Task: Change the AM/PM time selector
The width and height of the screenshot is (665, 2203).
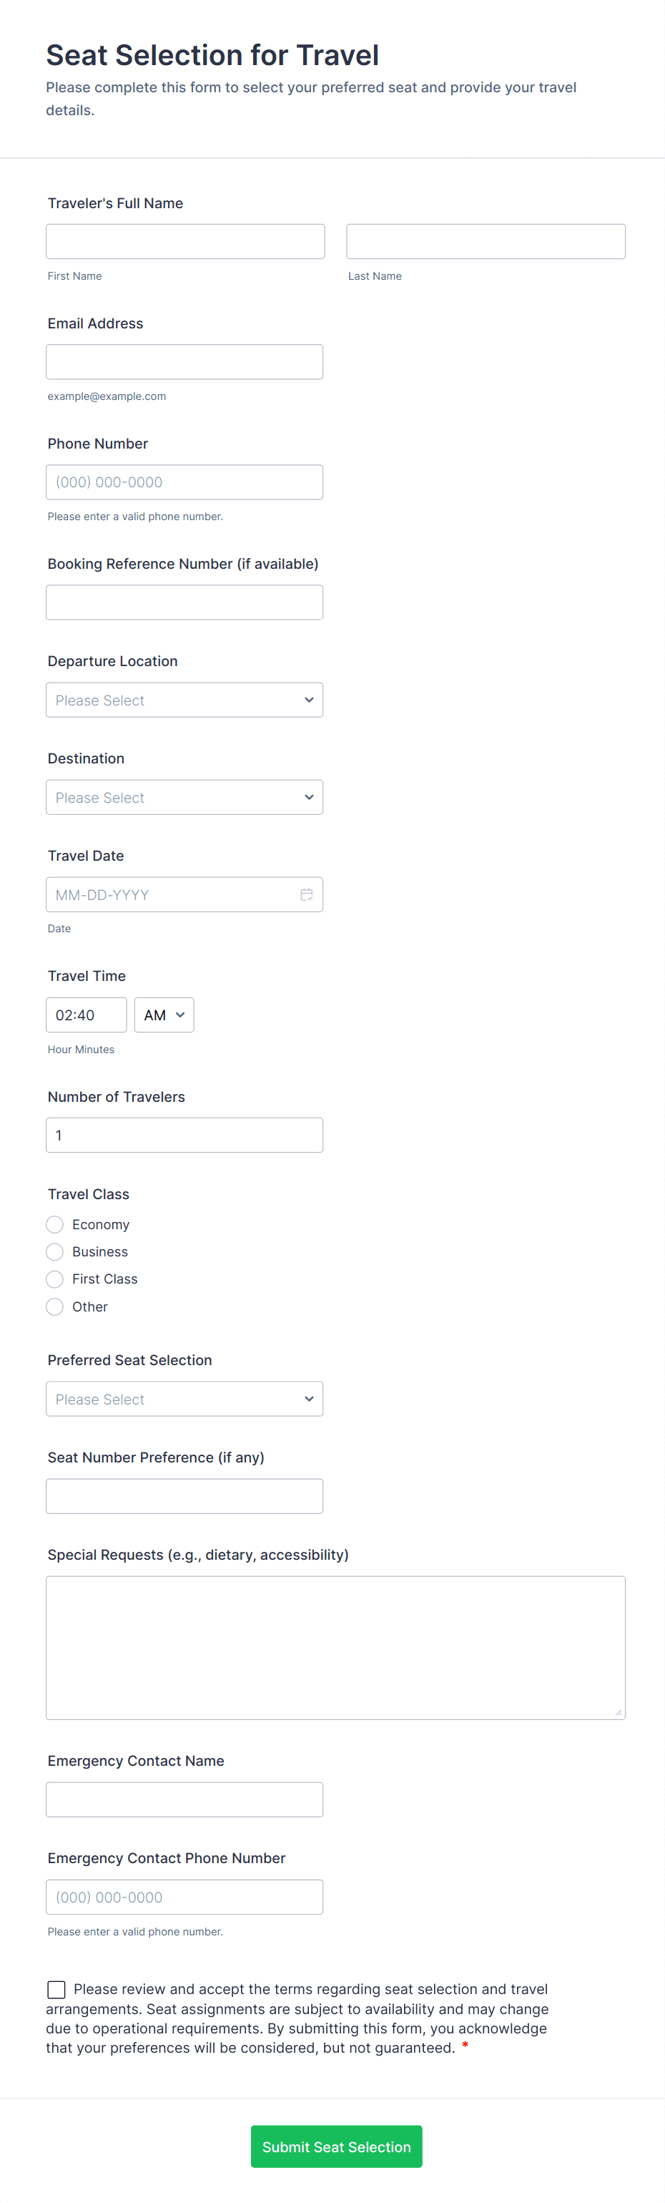Action: 164,1015
